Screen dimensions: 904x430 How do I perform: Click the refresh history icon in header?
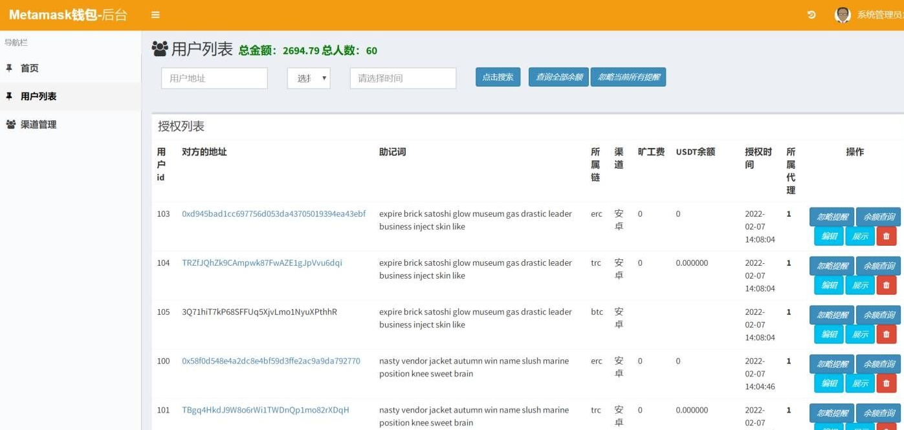coord(811,15)
